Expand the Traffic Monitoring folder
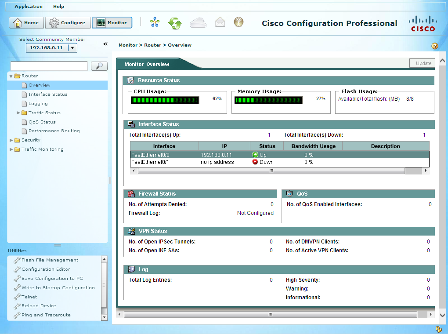448x334 pixels. (x=11, y=149)
